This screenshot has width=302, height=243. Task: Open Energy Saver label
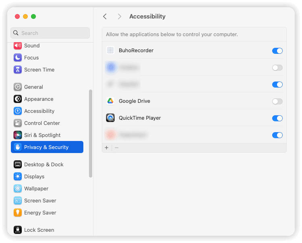coord(40,213)
